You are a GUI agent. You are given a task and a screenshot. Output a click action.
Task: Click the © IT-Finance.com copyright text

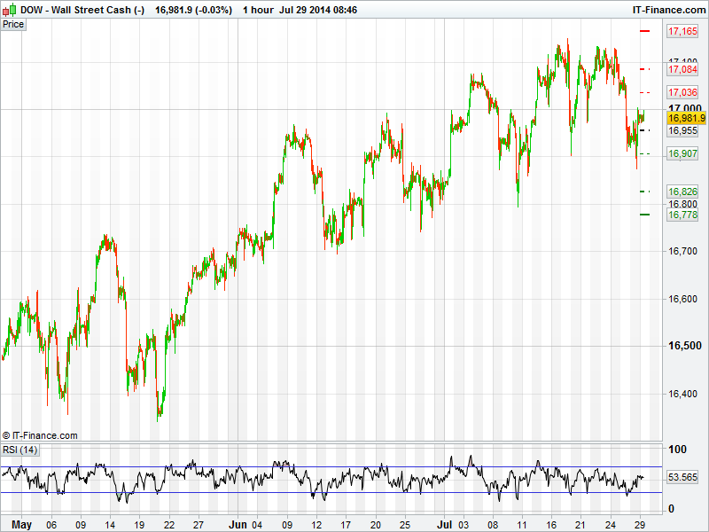(40, 435)
